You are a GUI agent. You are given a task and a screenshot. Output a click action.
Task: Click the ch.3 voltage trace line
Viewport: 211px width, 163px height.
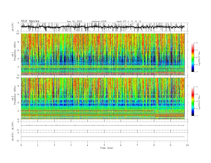[103, 125]
